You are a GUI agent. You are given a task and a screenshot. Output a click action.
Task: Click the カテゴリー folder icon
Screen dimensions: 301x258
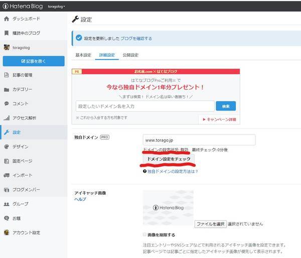7,89
